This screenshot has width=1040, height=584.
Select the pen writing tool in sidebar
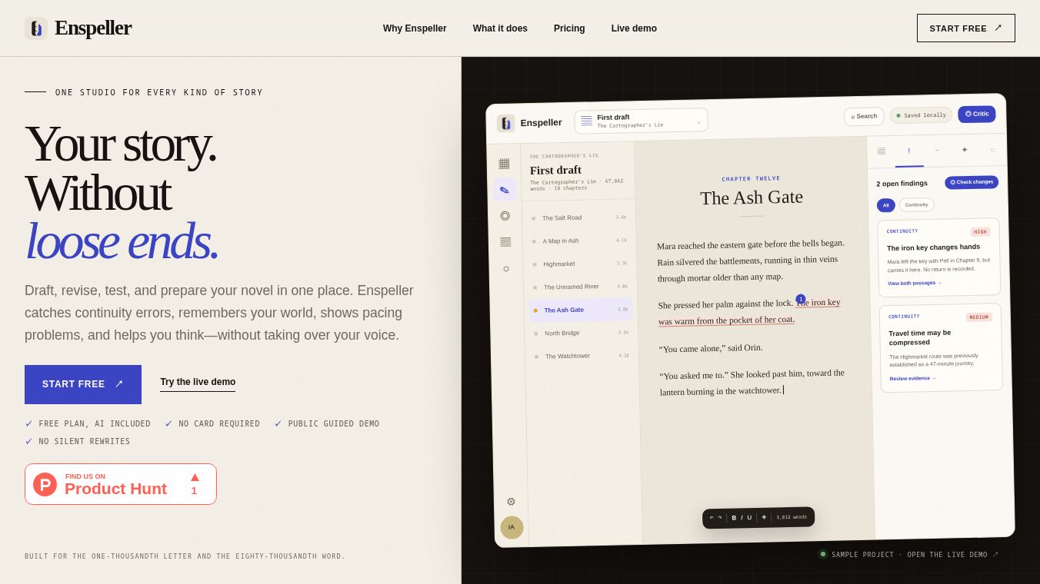click(x=505, y=190)
